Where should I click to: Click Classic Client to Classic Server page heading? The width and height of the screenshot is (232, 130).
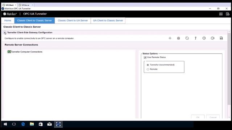click(x=22, y=27)
